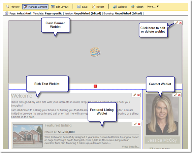192x153 pixels.
Task: Edit the Welcome rich text weblet
Action: pyautogui.click(x=135, y=95)
